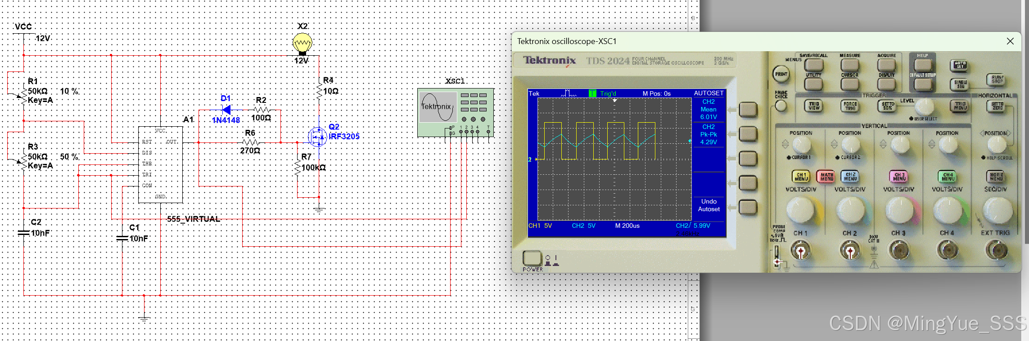Toggle the blue CH2 MENU button
Screen dimensions: 1029x341
[850, 177]
